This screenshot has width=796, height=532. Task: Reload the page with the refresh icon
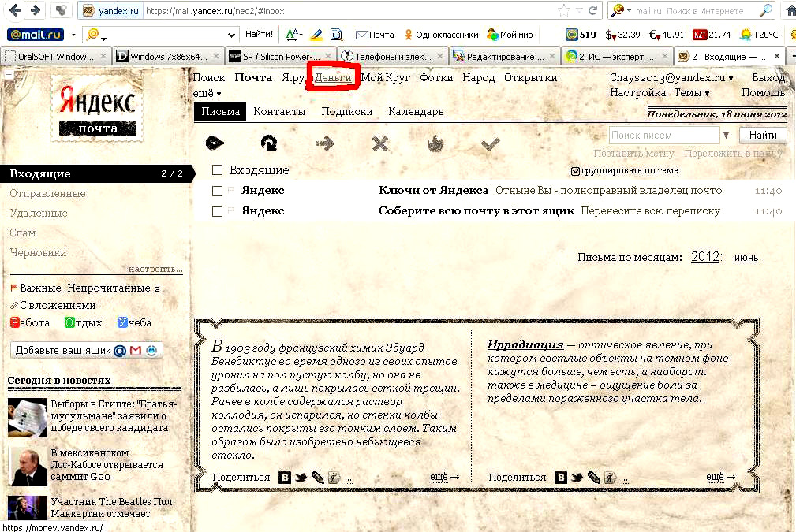[593, 11]
